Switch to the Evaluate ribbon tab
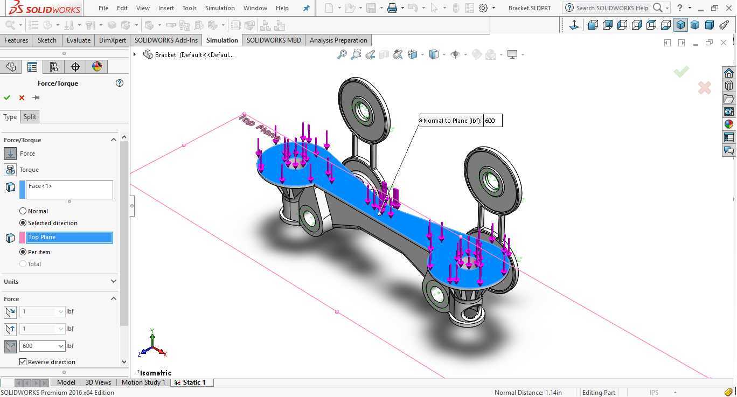The width and height of the screenshot is (737, 397). (x=79, y=40)
